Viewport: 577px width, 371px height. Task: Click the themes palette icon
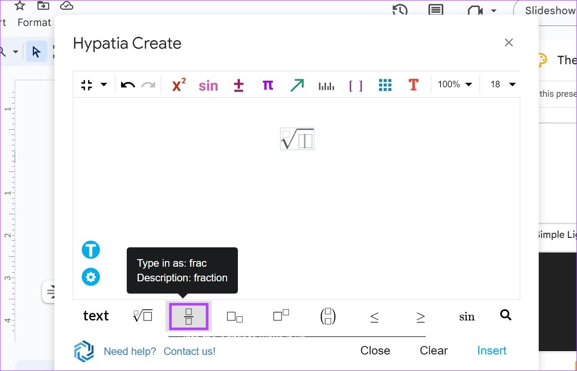click(x=542, y=60)
